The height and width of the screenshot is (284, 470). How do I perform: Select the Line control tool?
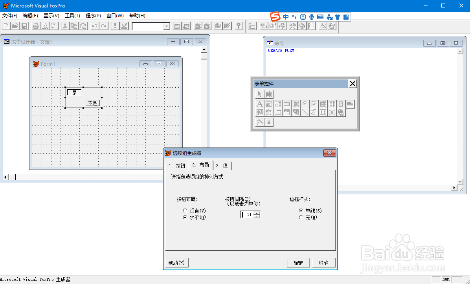pos(305,112)
